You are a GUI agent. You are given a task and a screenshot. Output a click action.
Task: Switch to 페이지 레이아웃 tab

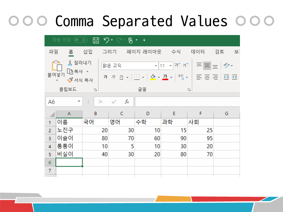click(x=144, y=52)
